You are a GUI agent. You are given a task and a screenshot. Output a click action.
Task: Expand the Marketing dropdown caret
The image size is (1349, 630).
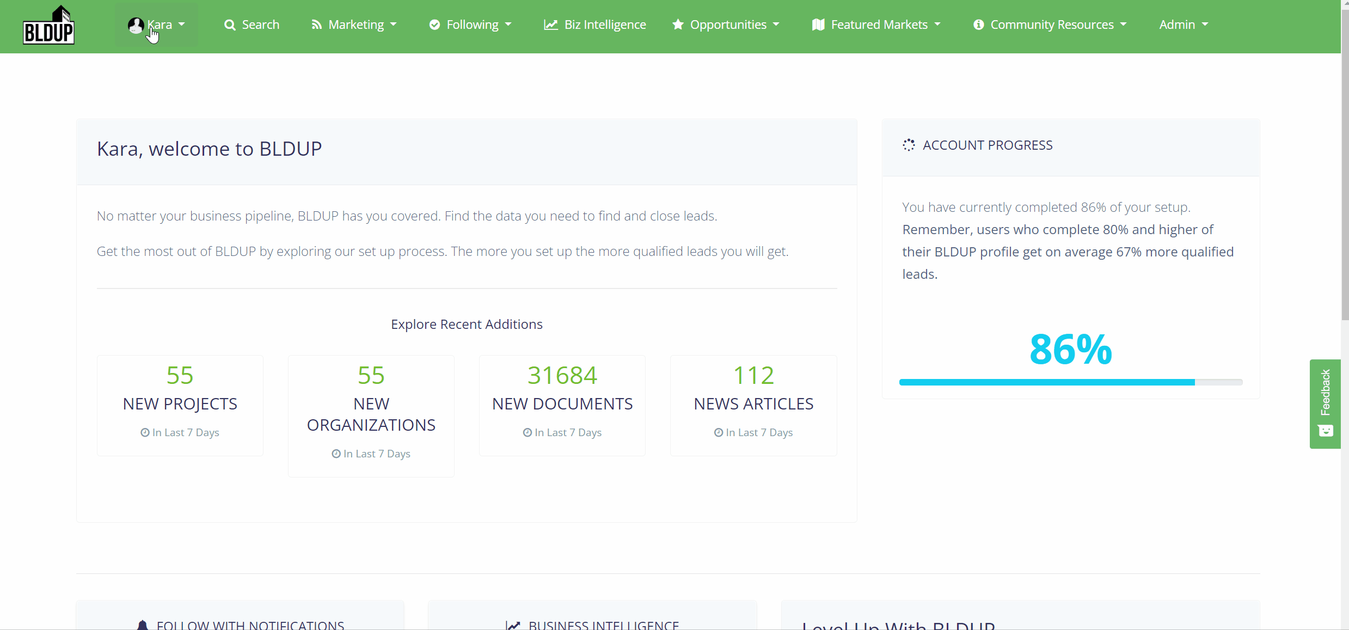pos(394,25)
